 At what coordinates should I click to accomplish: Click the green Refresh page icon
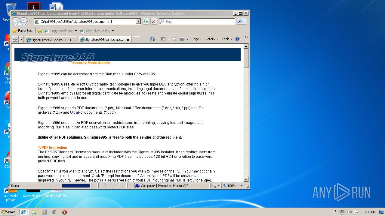[x=146, y=21]
